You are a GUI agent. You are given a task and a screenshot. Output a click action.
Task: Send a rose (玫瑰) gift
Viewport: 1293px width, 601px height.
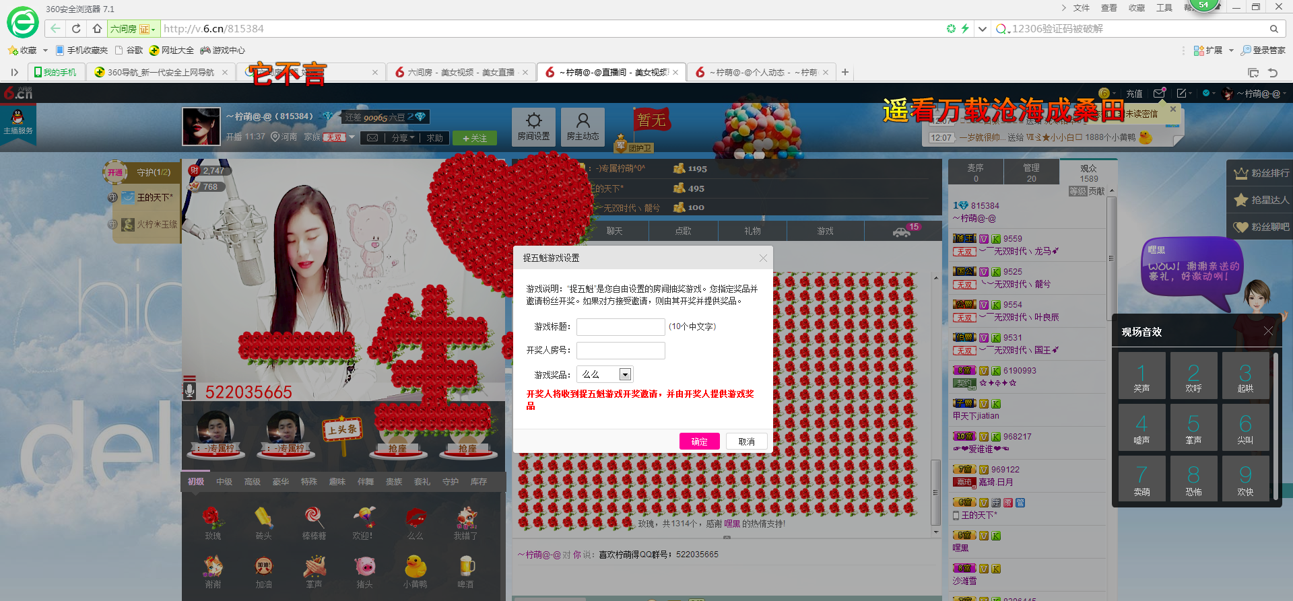[213, 523]
